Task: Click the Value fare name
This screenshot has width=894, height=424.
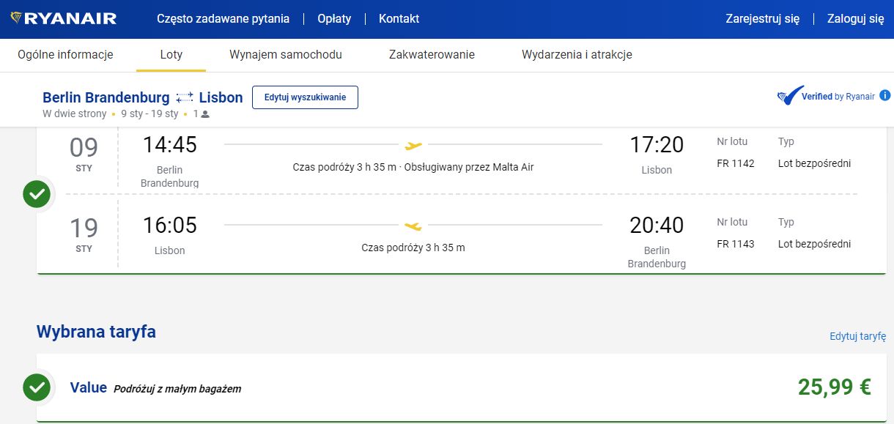Action: tap(89, 387)
